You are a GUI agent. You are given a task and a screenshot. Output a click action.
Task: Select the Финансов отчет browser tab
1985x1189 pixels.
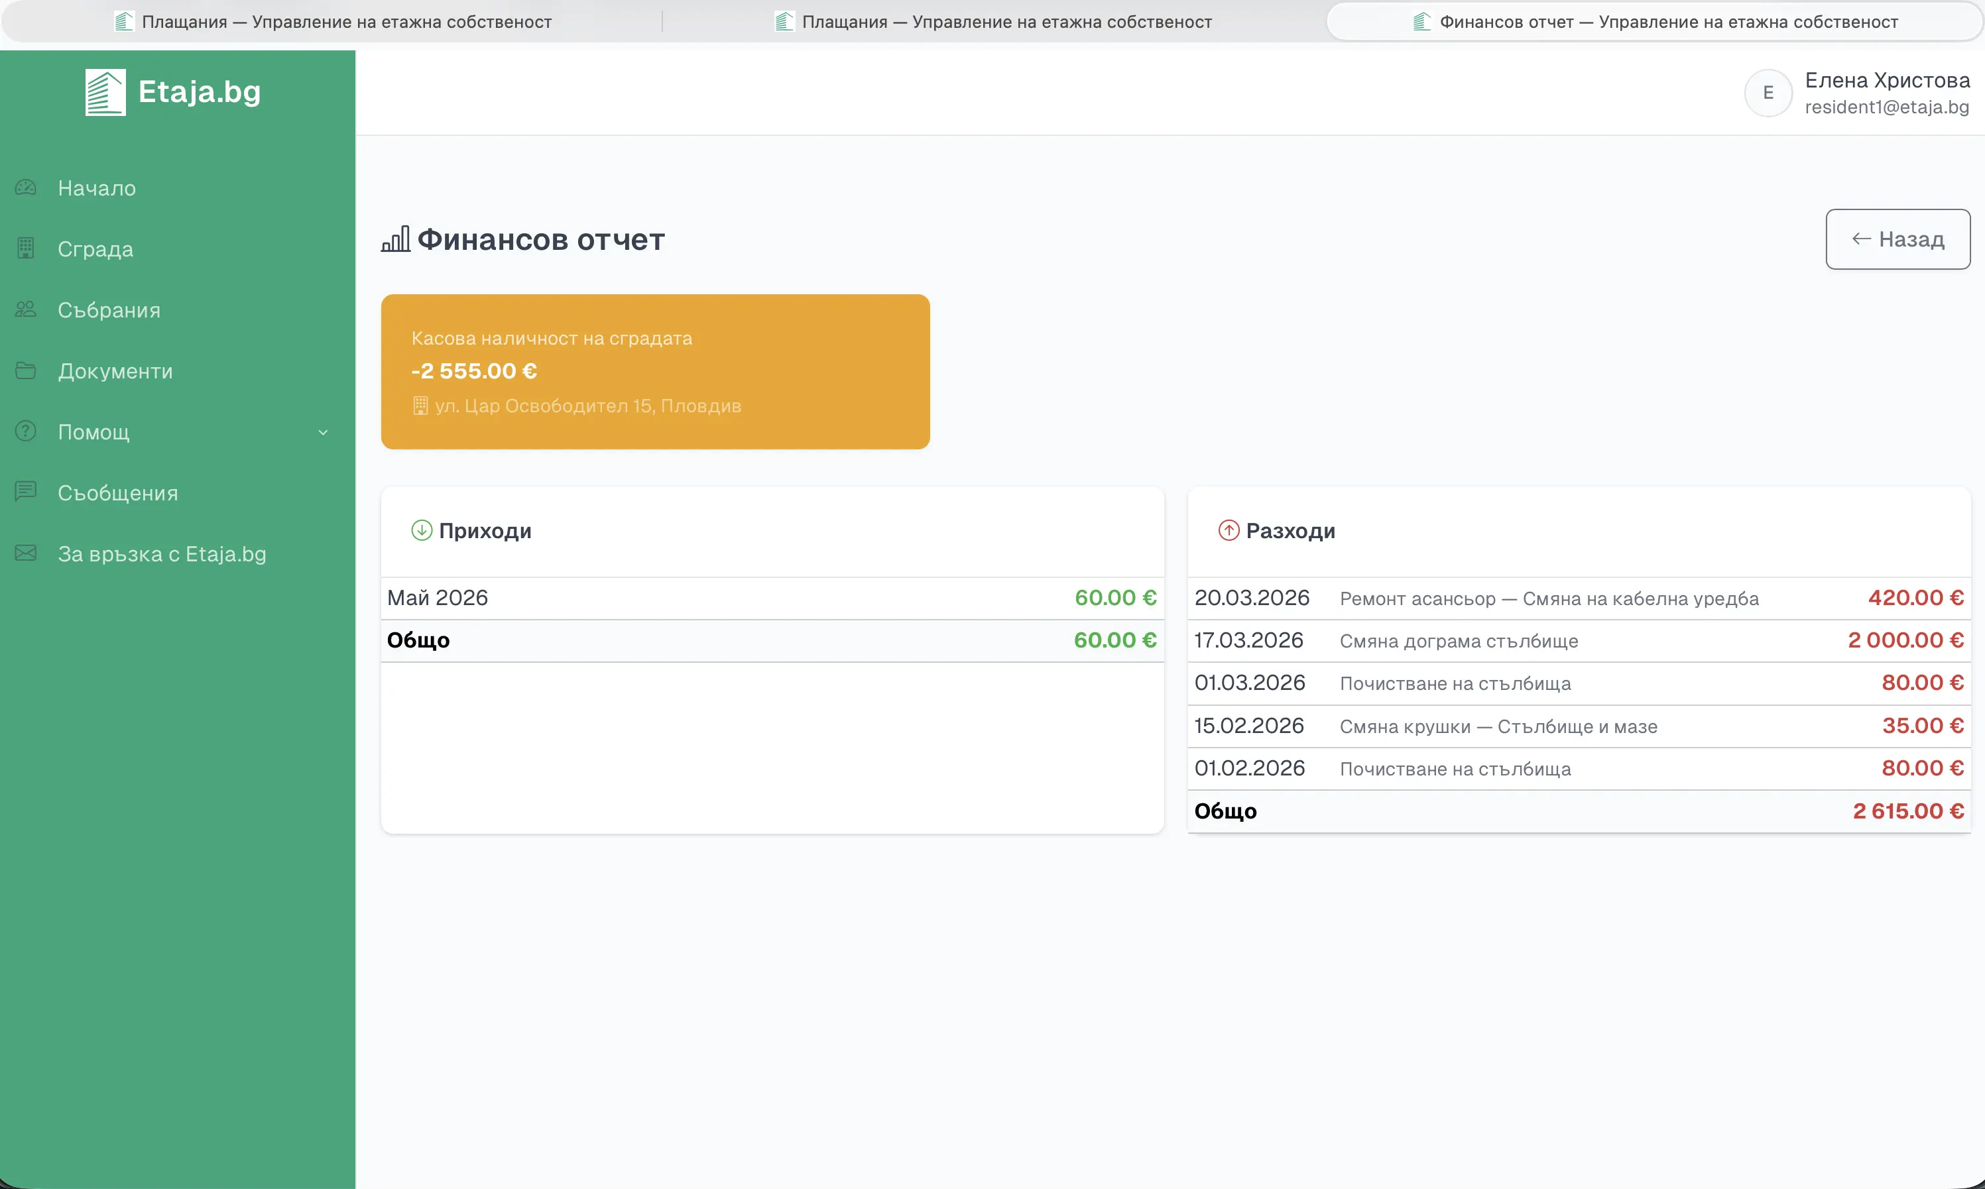pos(1655,22)
